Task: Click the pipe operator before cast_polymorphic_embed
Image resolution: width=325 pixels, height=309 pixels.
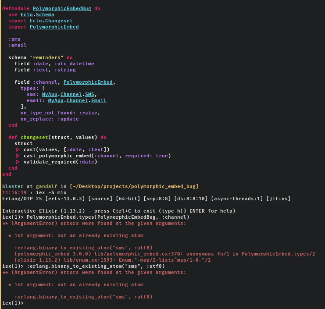Action: pyautogui.click(x=18, y=156)
